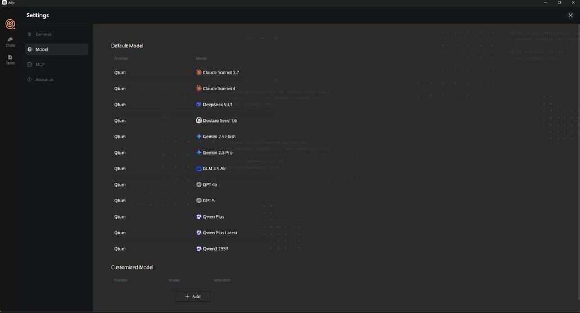Click Qtum provider in Qwen3 235B row

[x=120, y=248]
